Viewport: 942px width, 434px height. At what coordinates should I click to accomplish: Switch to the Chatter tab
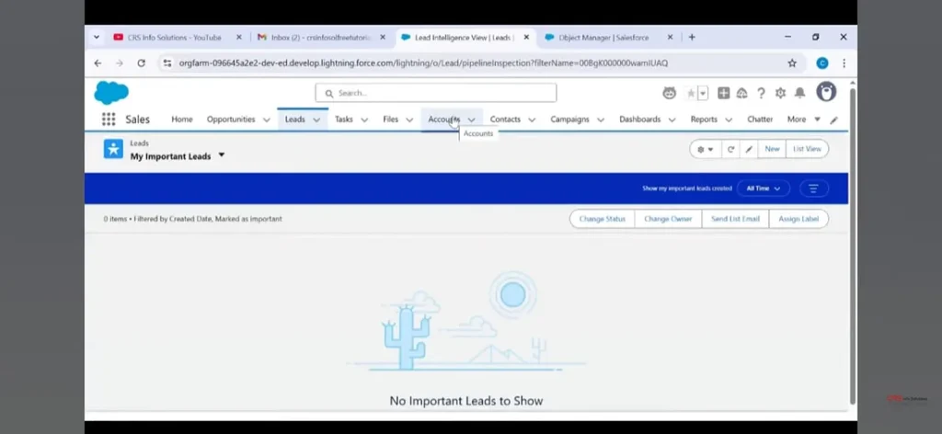pyautogui.click(x=760, y=120)
